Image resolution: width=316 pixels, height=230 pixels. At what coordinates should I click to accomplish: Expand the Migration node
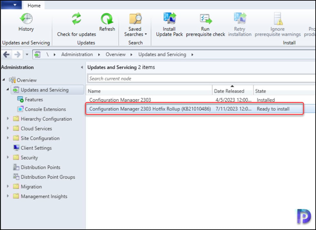point(8,186)
